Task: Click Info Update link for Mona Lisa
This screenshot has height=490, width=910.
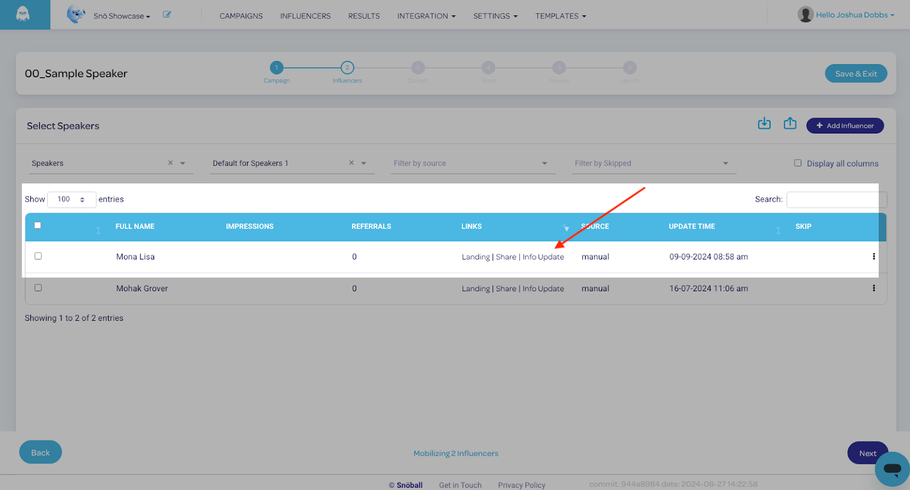Action: click(x=543, y=257)
